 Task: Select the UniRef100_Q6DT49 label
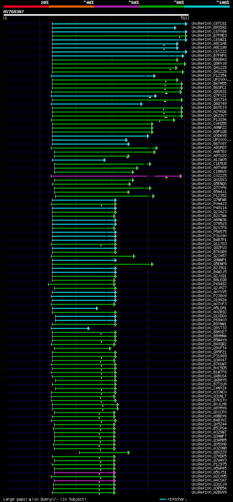209,104
